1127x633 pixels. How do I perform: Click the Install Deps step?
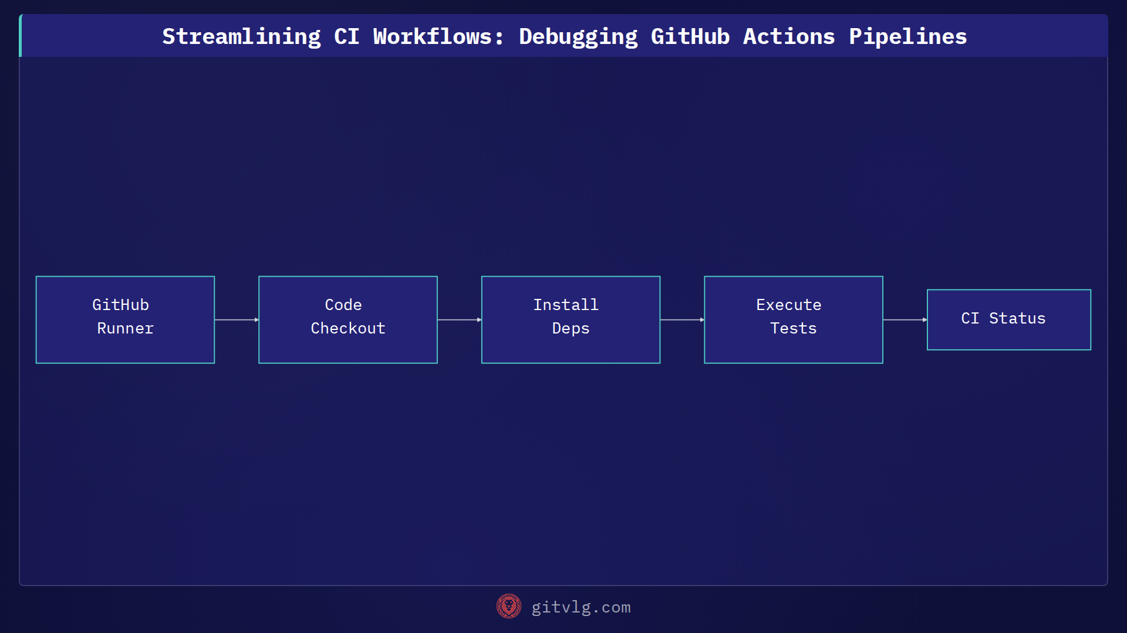[x=571, y=320]
